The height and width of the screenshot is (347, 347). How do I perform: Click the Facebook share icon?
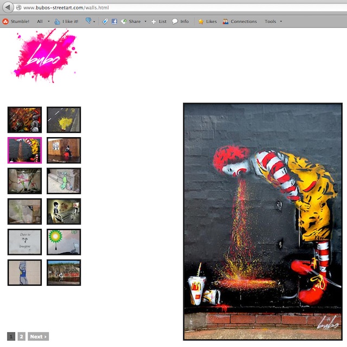pos(114,22)
